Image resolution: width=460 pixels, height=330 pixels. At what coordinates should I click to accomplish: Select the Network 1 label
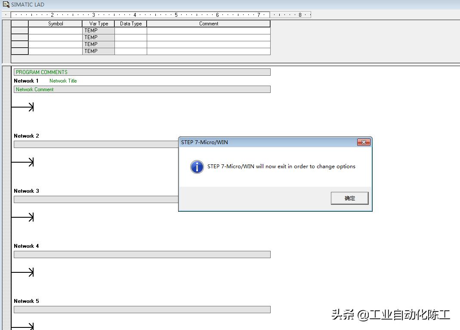(26, 81)
